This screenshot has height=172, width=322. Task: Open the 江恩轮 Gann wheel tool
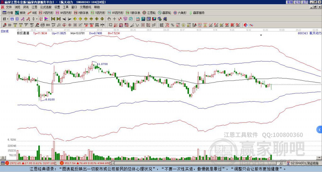(149, 13)
